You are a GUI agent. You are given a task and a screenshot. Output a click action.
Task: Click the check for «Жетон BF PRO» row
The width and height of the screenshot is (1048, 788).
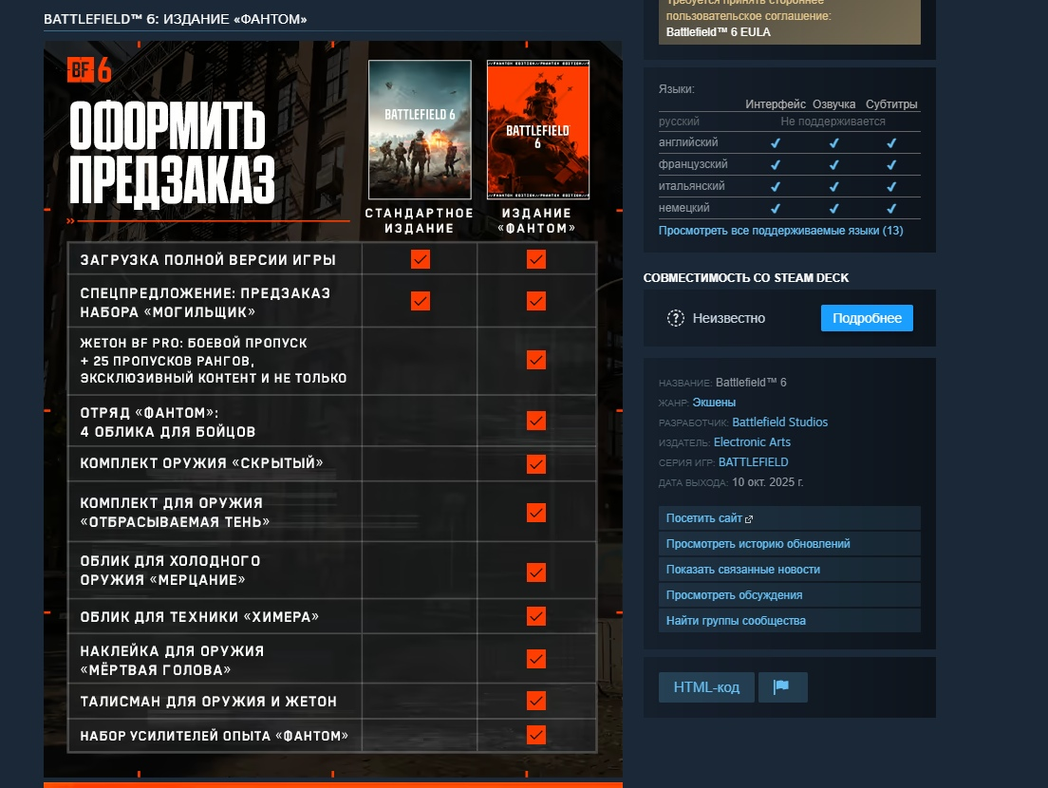pos(536,360)
